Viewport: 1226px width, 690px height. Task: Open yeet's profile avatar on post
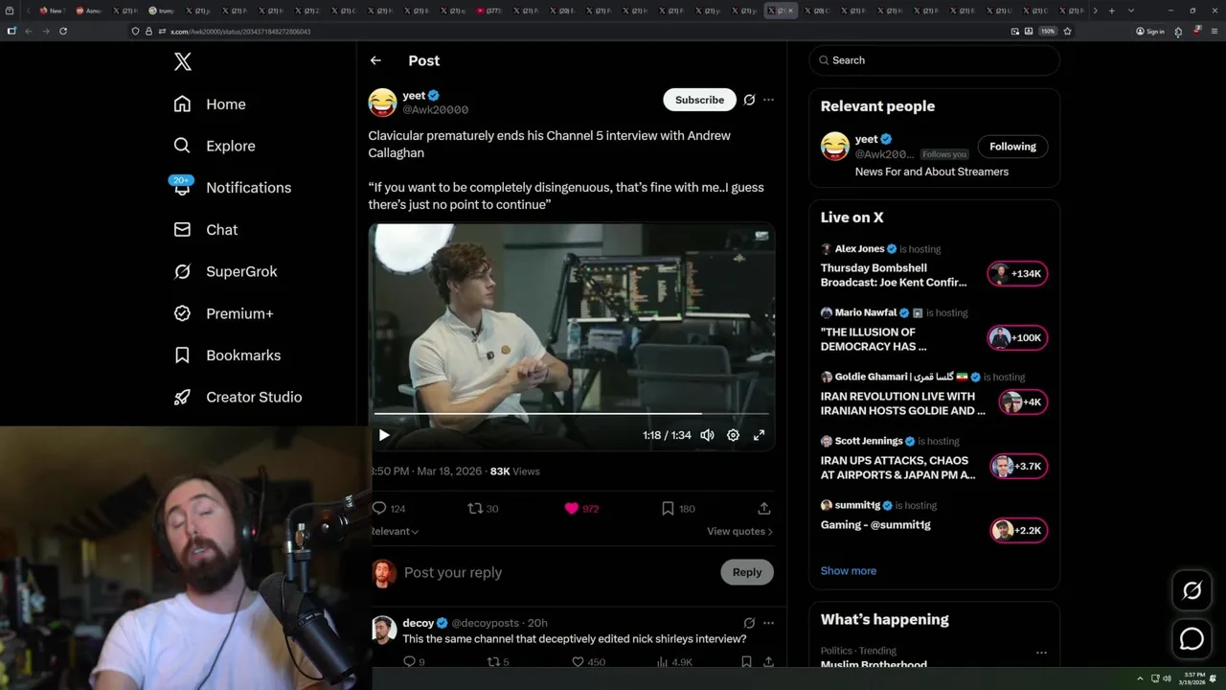[x=382, y=102]
